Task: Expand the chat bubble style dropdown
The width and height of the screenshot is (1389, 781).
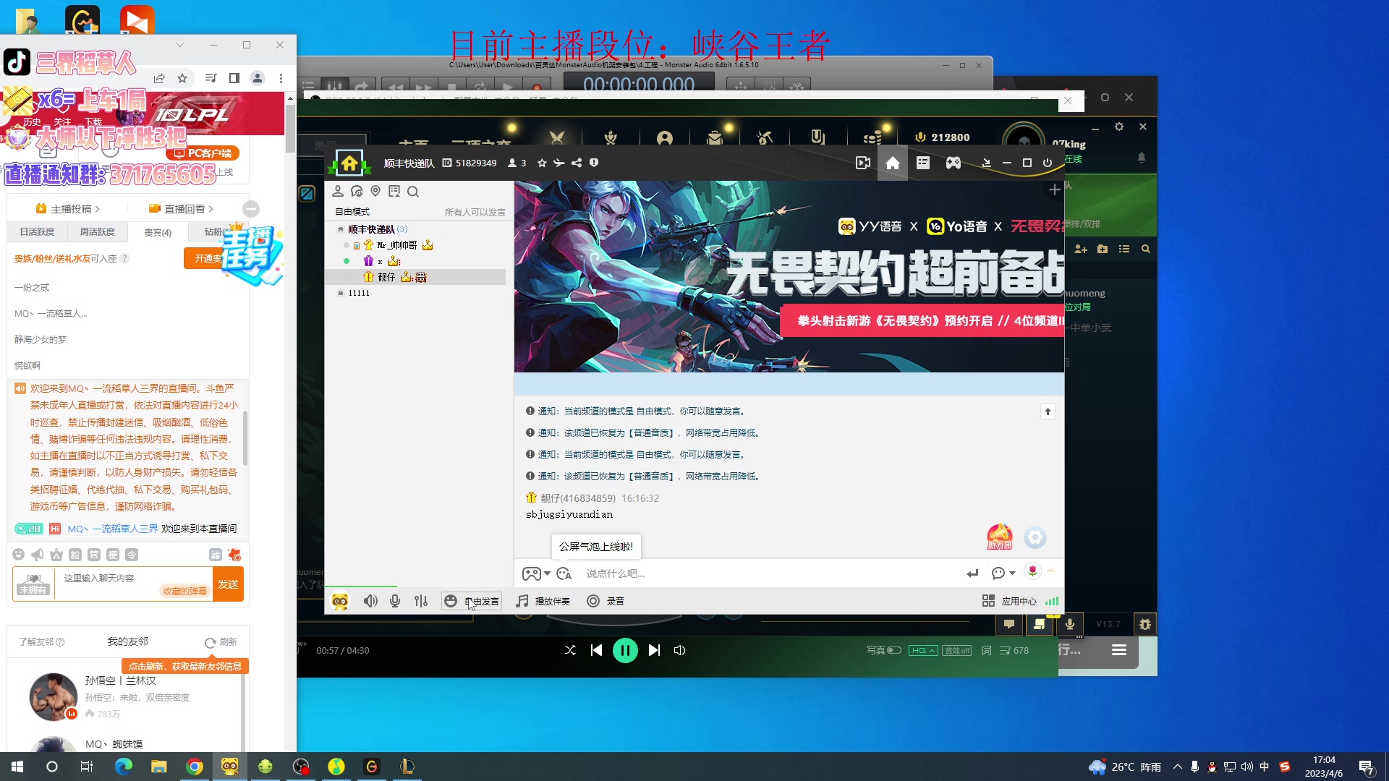Action: [x=1012, y=573]
